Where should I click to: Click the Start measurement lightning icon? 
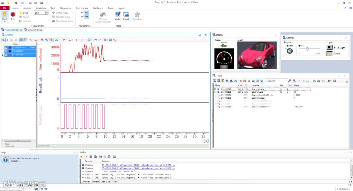5,14
